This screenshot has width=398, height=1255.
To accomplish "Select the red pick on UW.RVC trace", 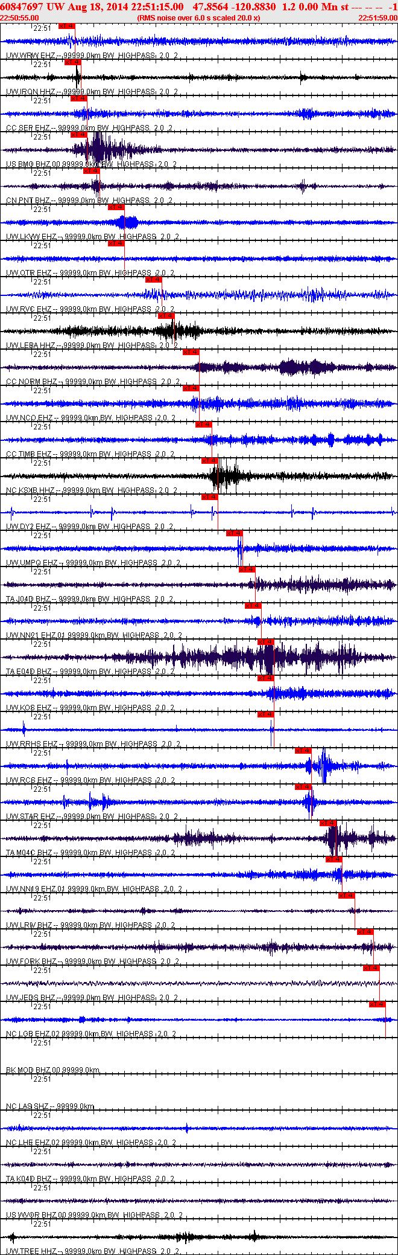I will (x=153, y=280).
